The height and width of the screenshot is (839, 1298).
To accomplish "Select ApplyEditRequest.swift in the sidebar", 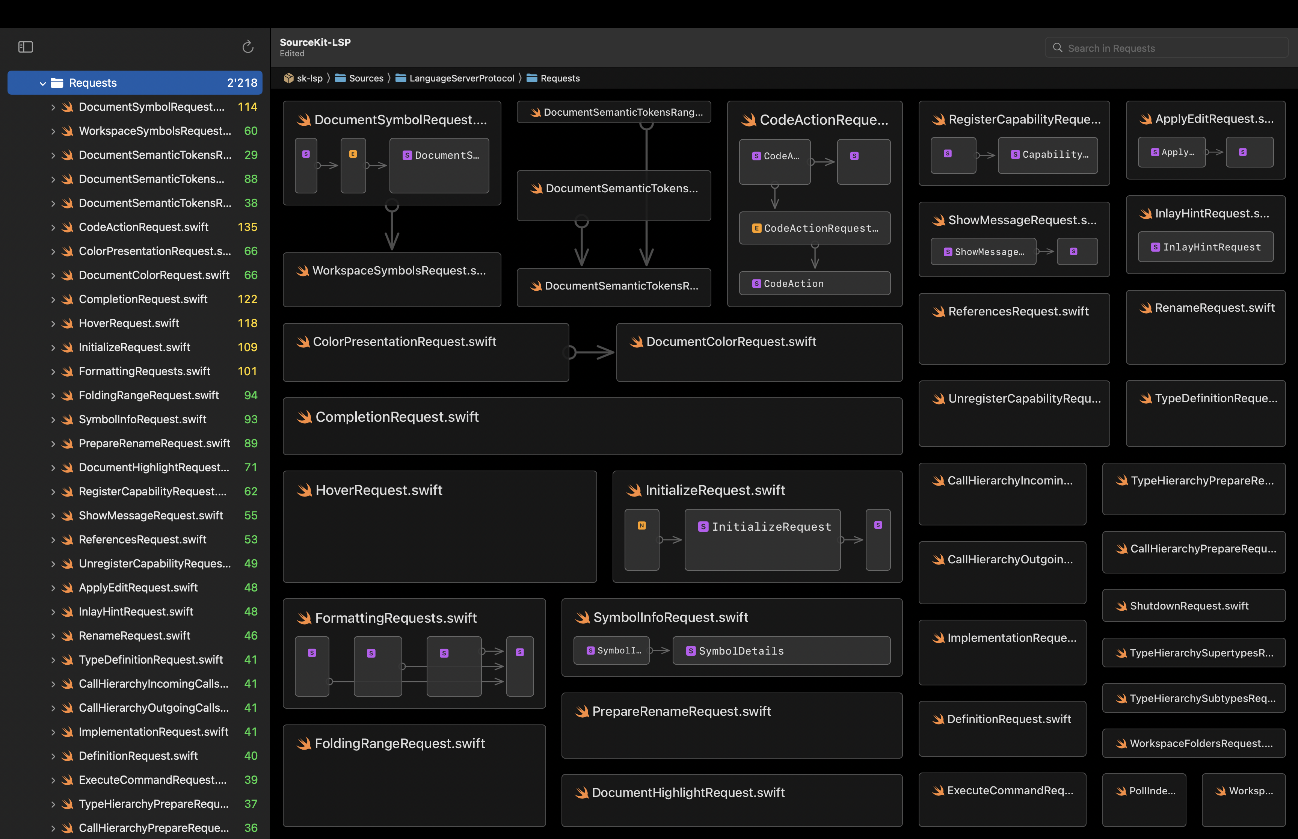I will (135, 587).
